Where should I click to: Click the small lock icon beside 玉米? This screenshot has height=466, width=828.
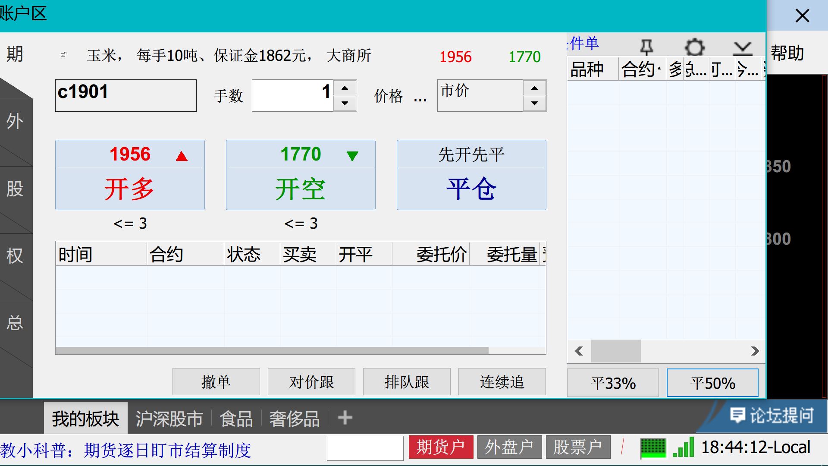tap(63, 55)
